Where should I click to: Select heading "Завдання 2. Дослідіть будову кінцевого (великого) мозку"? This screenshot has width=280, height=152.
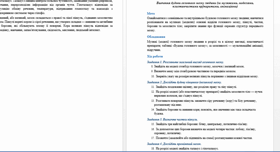coord(184,82)
